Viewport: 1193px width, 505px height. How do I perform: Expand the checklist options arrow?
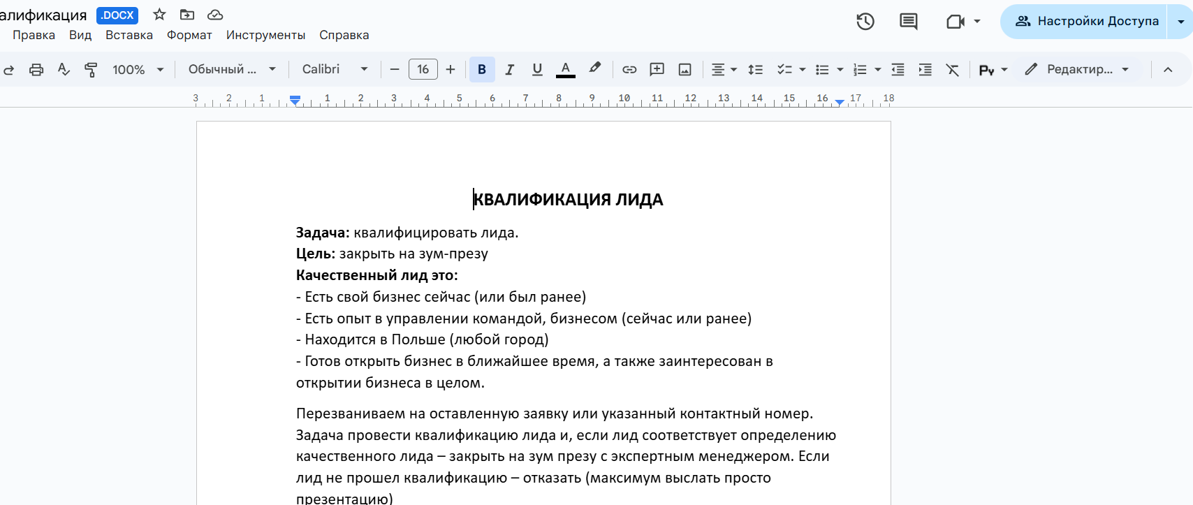(x=803, y=69)
